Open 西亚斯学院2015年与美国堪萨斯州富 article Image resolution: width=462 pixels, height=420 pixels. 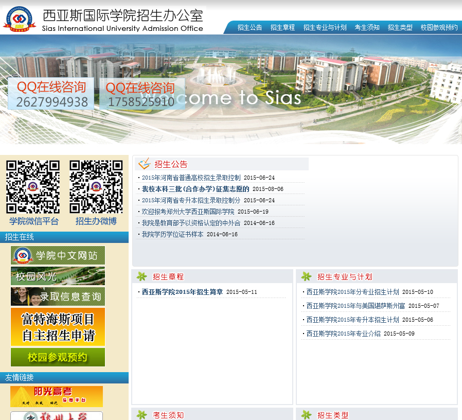(356, 306)
